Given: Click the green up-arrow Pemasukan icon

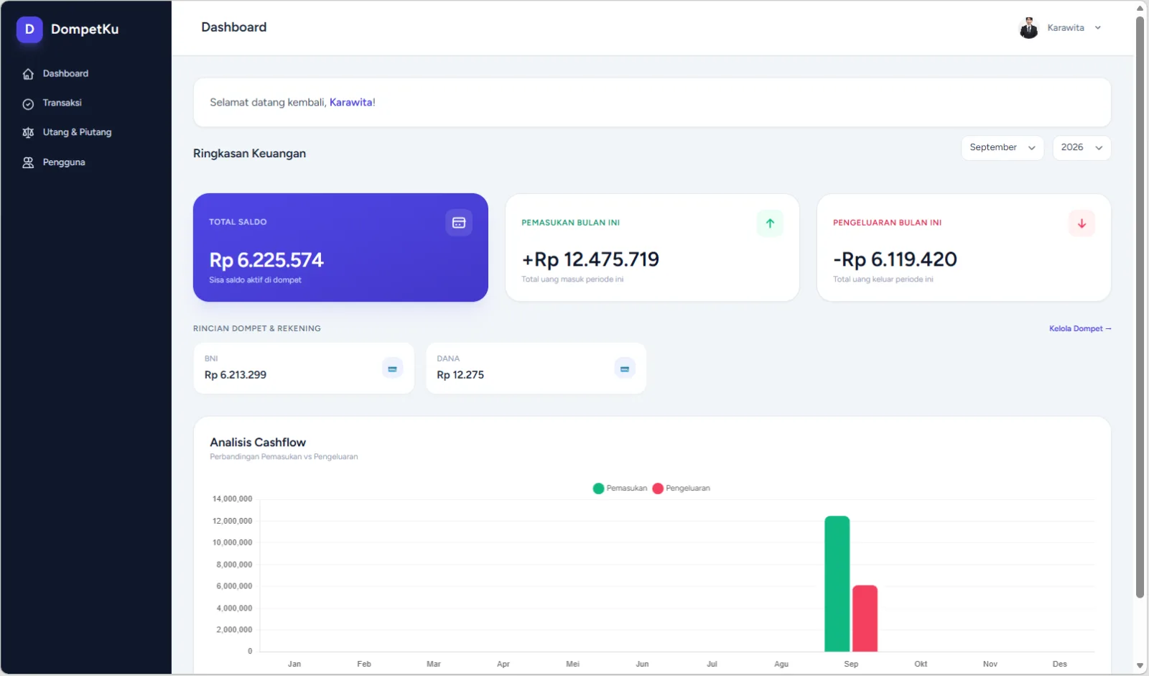Looking at the screenshot, I should click(770, 223).
